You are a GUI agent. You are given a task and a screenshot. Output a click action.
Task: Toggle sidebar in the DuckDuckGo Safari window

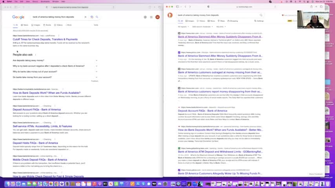pyautogui.click(x=178, y=7)
